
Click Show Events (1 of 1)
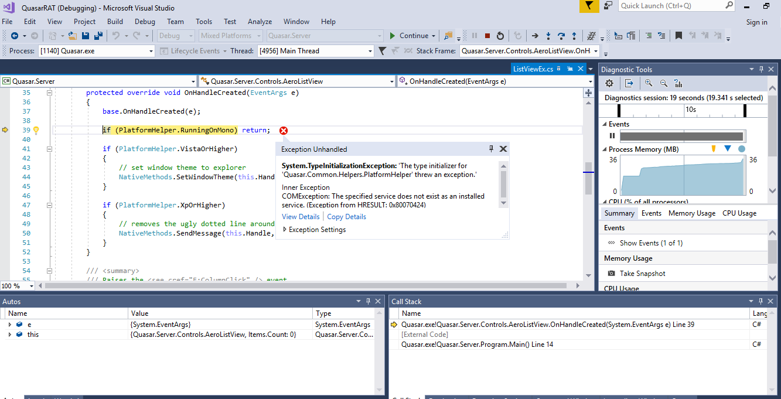click(651, 243)
